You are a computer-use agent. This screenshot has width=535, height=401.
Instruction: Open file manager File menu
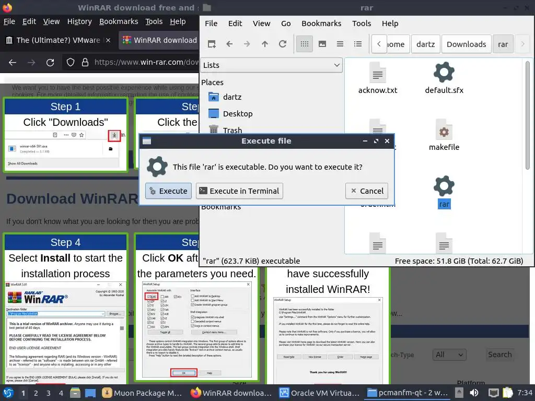(x=211, y=23)
